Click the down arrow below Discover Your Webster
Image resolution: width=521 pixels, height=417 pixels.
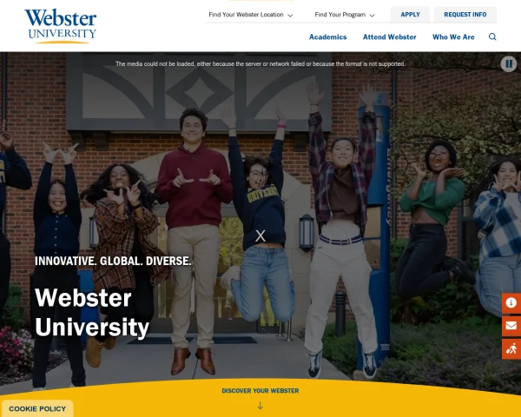pyautogui.click(x=260, y=406)
